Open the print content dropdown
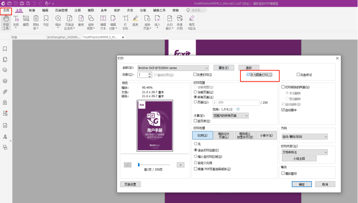This screenshot has width=358, height=203. [x=305, y=152]
